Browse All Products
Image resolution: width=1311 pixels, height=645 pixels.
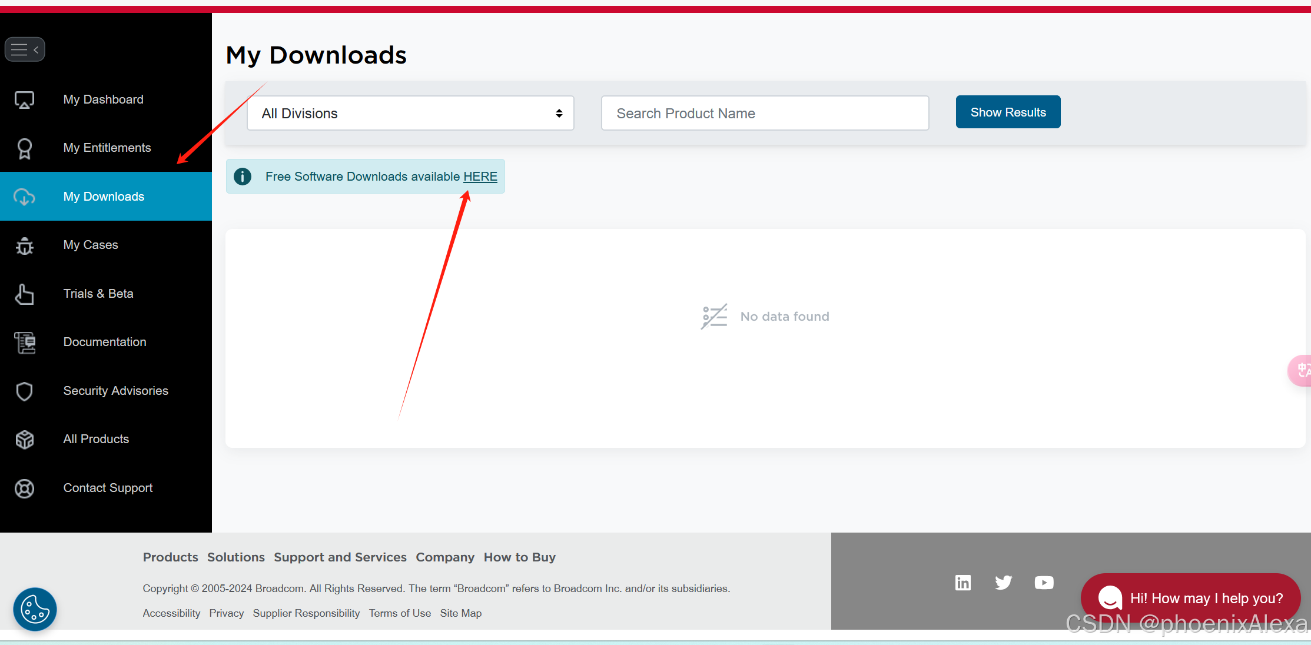[x=106, y=439]
